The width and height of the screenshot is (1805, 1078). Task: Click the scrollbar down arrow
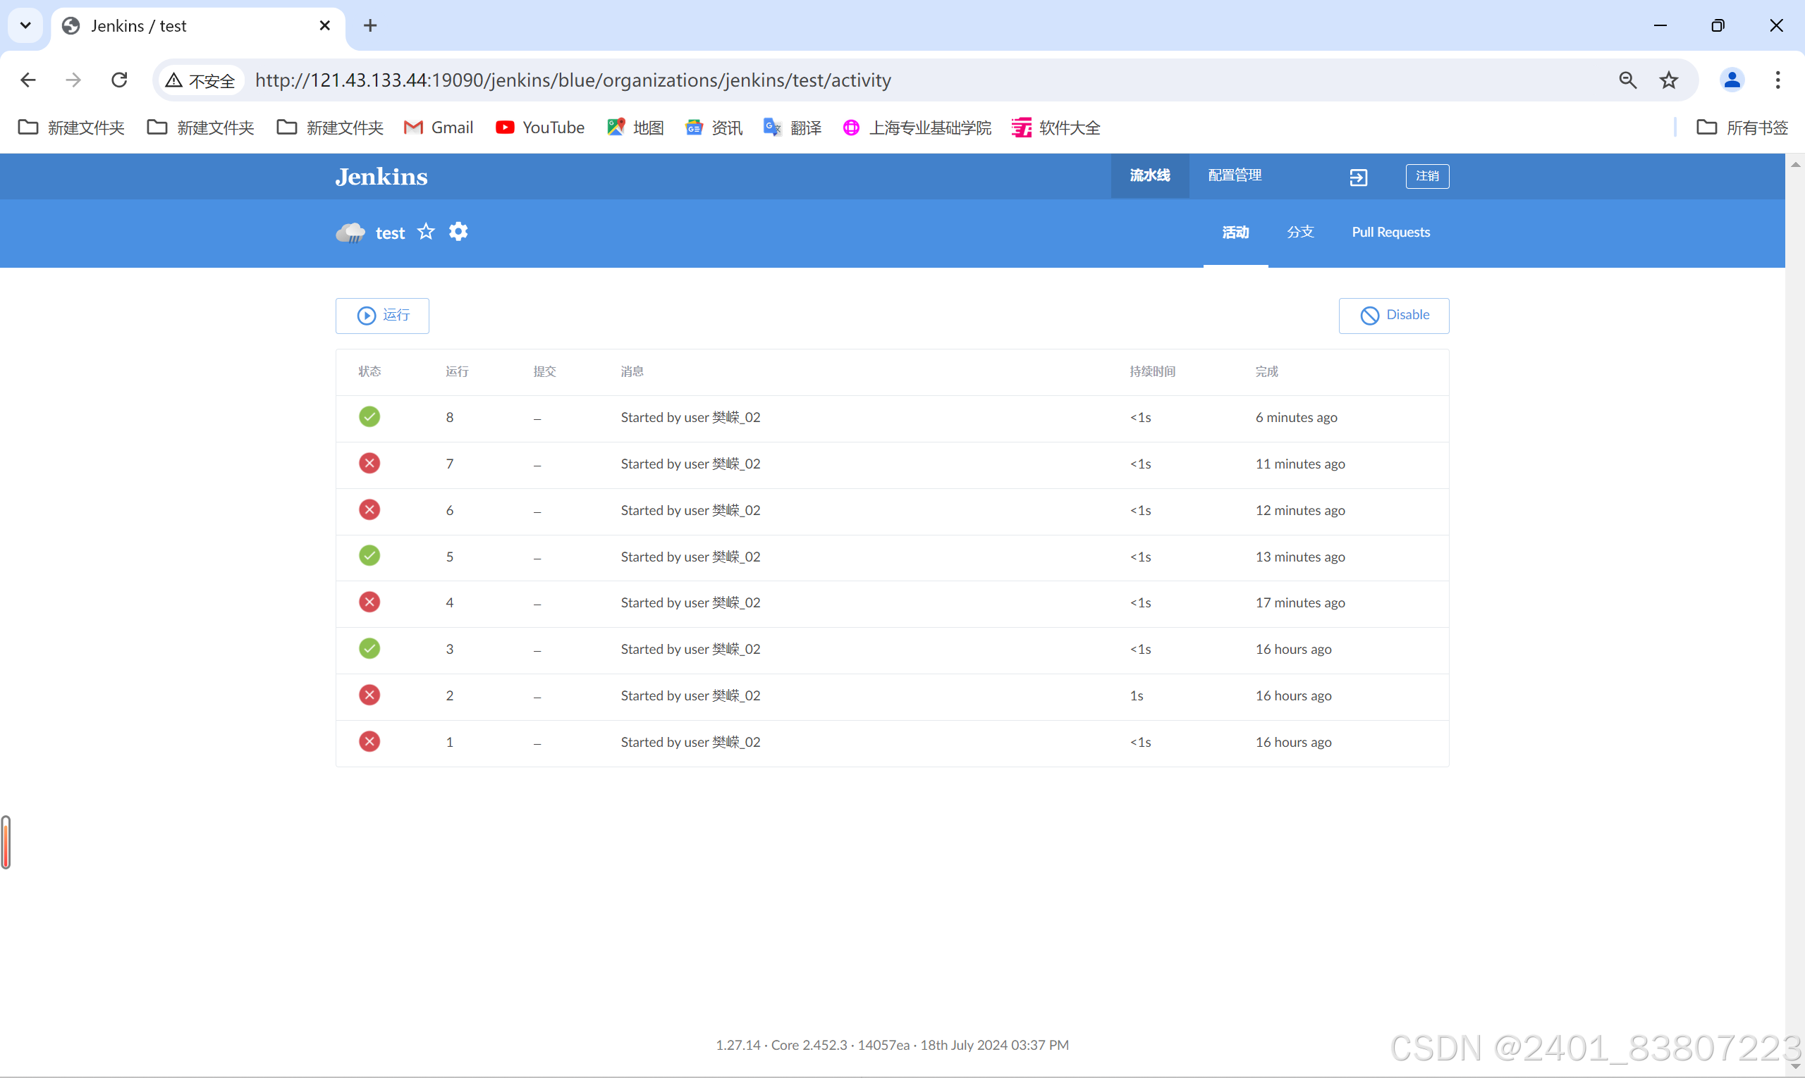point(1796,1065)
